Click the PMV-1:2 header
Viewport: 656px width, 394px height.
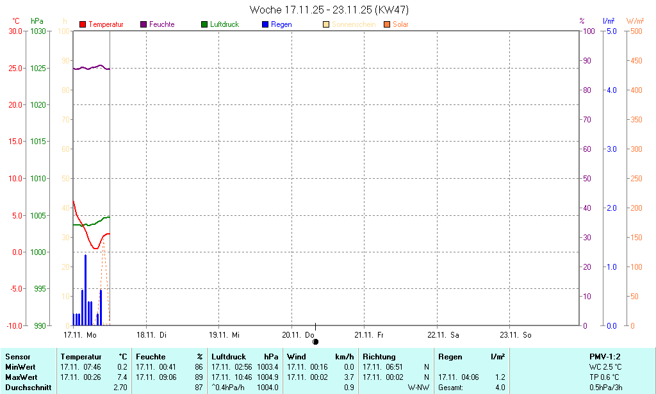click(x=605, y=357)
